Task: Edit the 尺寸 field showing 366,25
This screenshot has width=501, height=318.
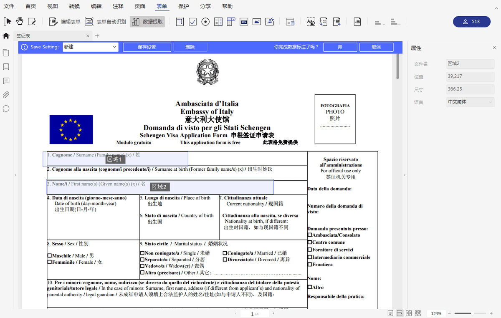Action: [x=470, y=89]
